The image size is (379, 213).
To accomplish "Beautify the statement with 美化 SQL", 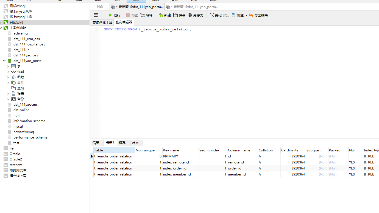I will point(219,15).
